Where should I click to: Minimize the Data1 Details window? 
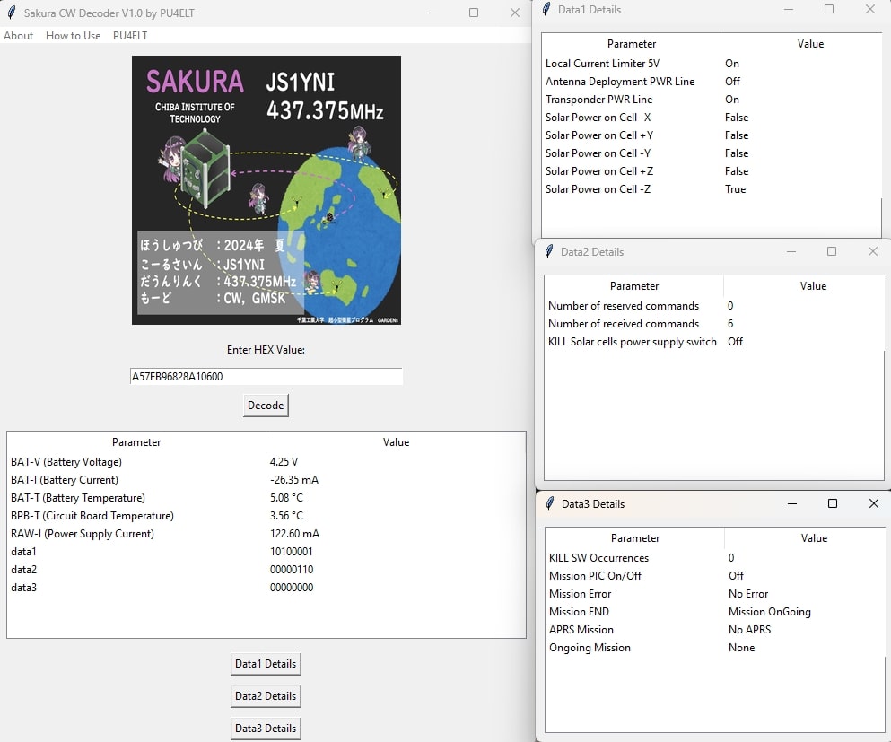coord(788,9)
